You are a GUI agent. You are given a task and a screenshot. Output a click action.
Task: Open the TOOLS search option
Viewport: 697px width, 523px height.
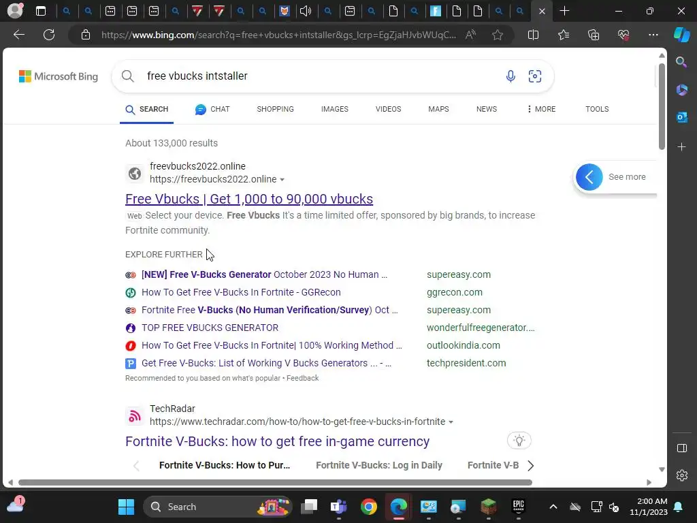(x=597, y=109)
